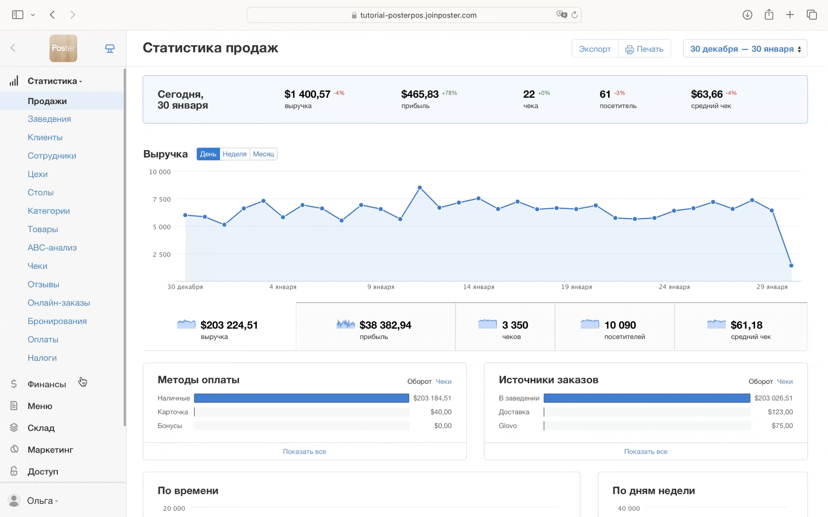This screenshot has height=517, width=828.
Task: Click the Access lock icon
Action: click(14, 471)
